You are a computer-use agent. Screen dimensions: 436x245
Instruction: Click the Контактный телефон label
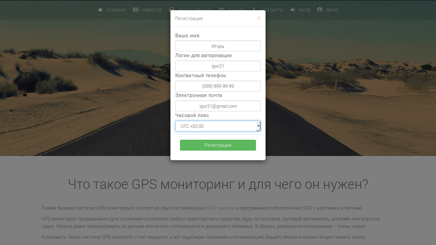point(200,76)
